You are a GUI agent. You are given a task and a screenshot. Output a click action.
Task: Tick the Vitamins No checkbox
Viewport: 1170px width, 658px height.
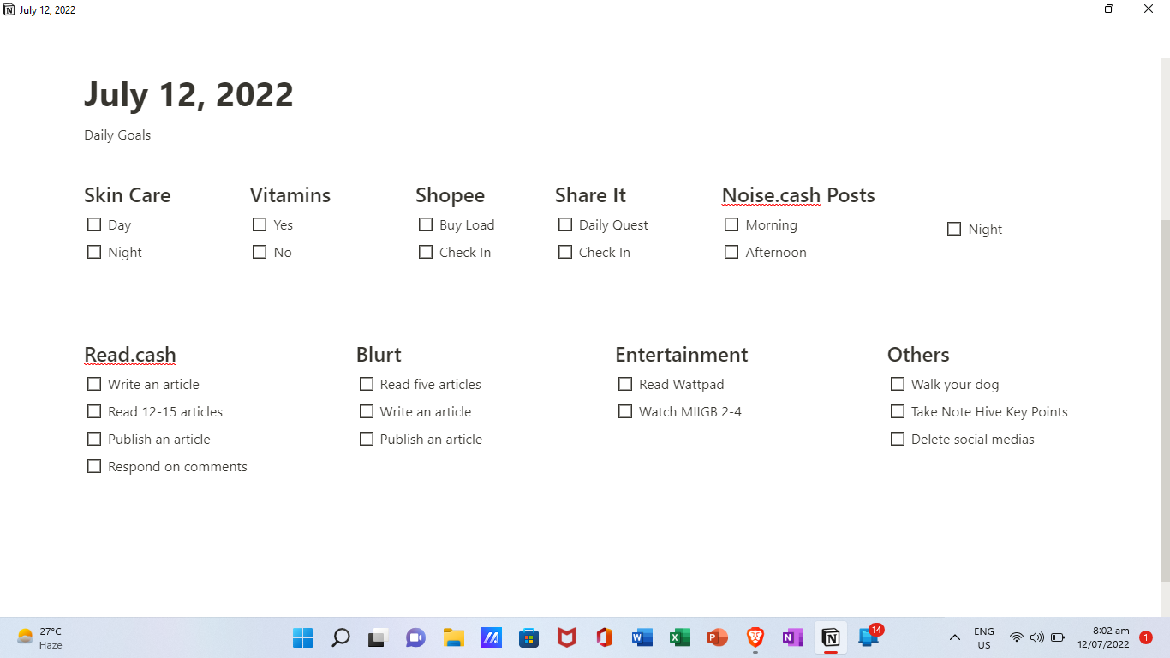click(x=260, y=252)
